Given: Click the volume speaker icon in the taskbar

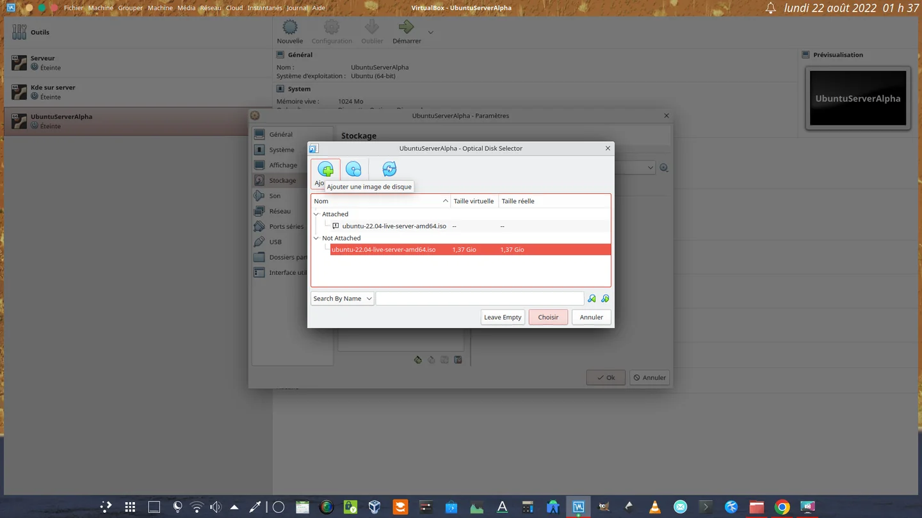Looking at the screenshot, I should coord(216,507).
